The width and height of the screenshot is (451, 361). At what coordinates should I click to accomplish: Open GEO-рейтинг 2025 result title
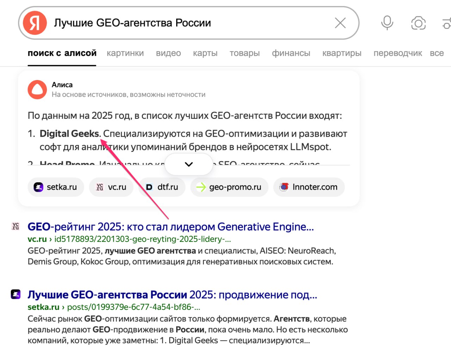[171, 227]
